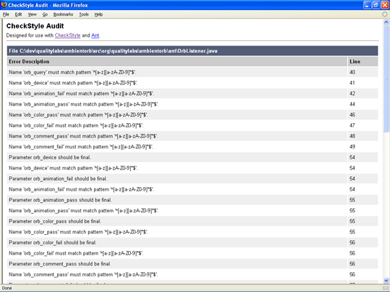Click the Firefox logo in title bar

pyautogui.click(x=4, y=5)
